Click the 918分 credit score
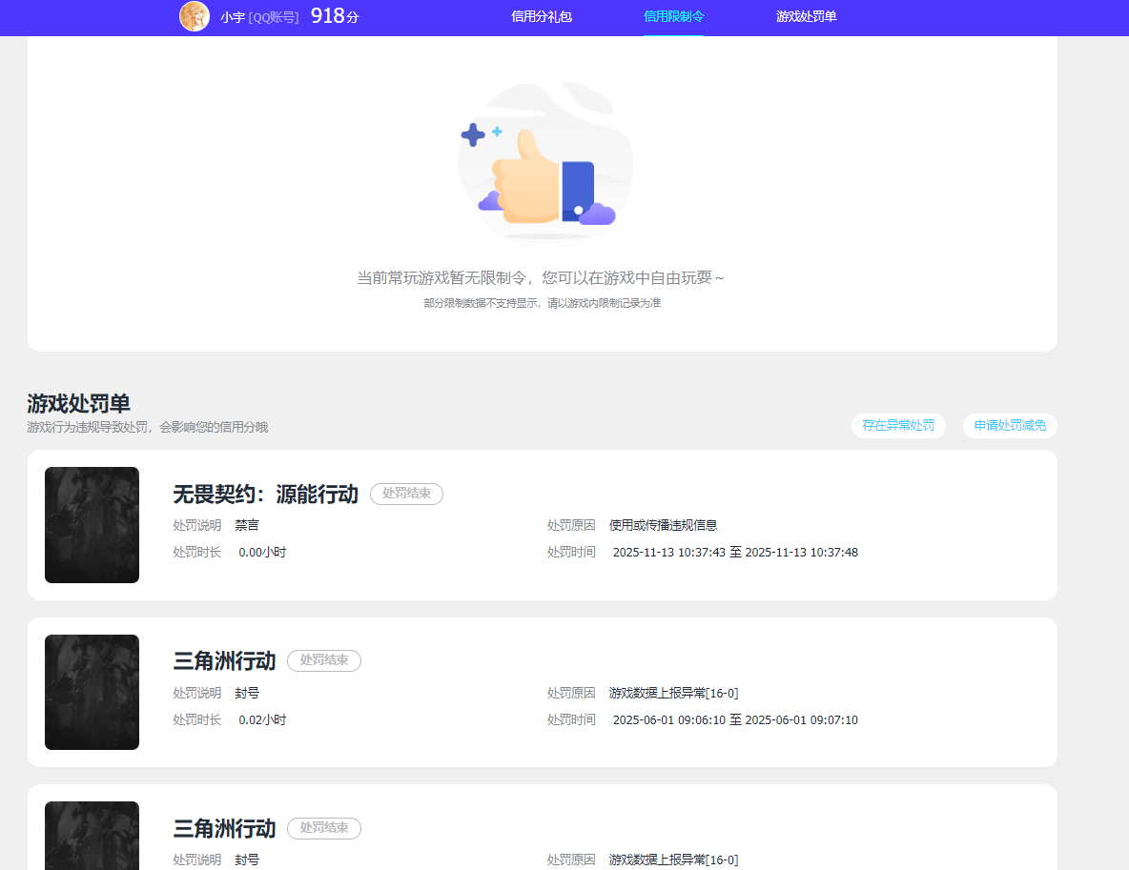The height and width of the screenshot is (870, 1129). click(335, 16)
